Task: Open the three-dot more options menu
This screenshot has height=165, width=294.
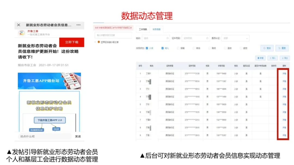Action: tap(78, 25)
